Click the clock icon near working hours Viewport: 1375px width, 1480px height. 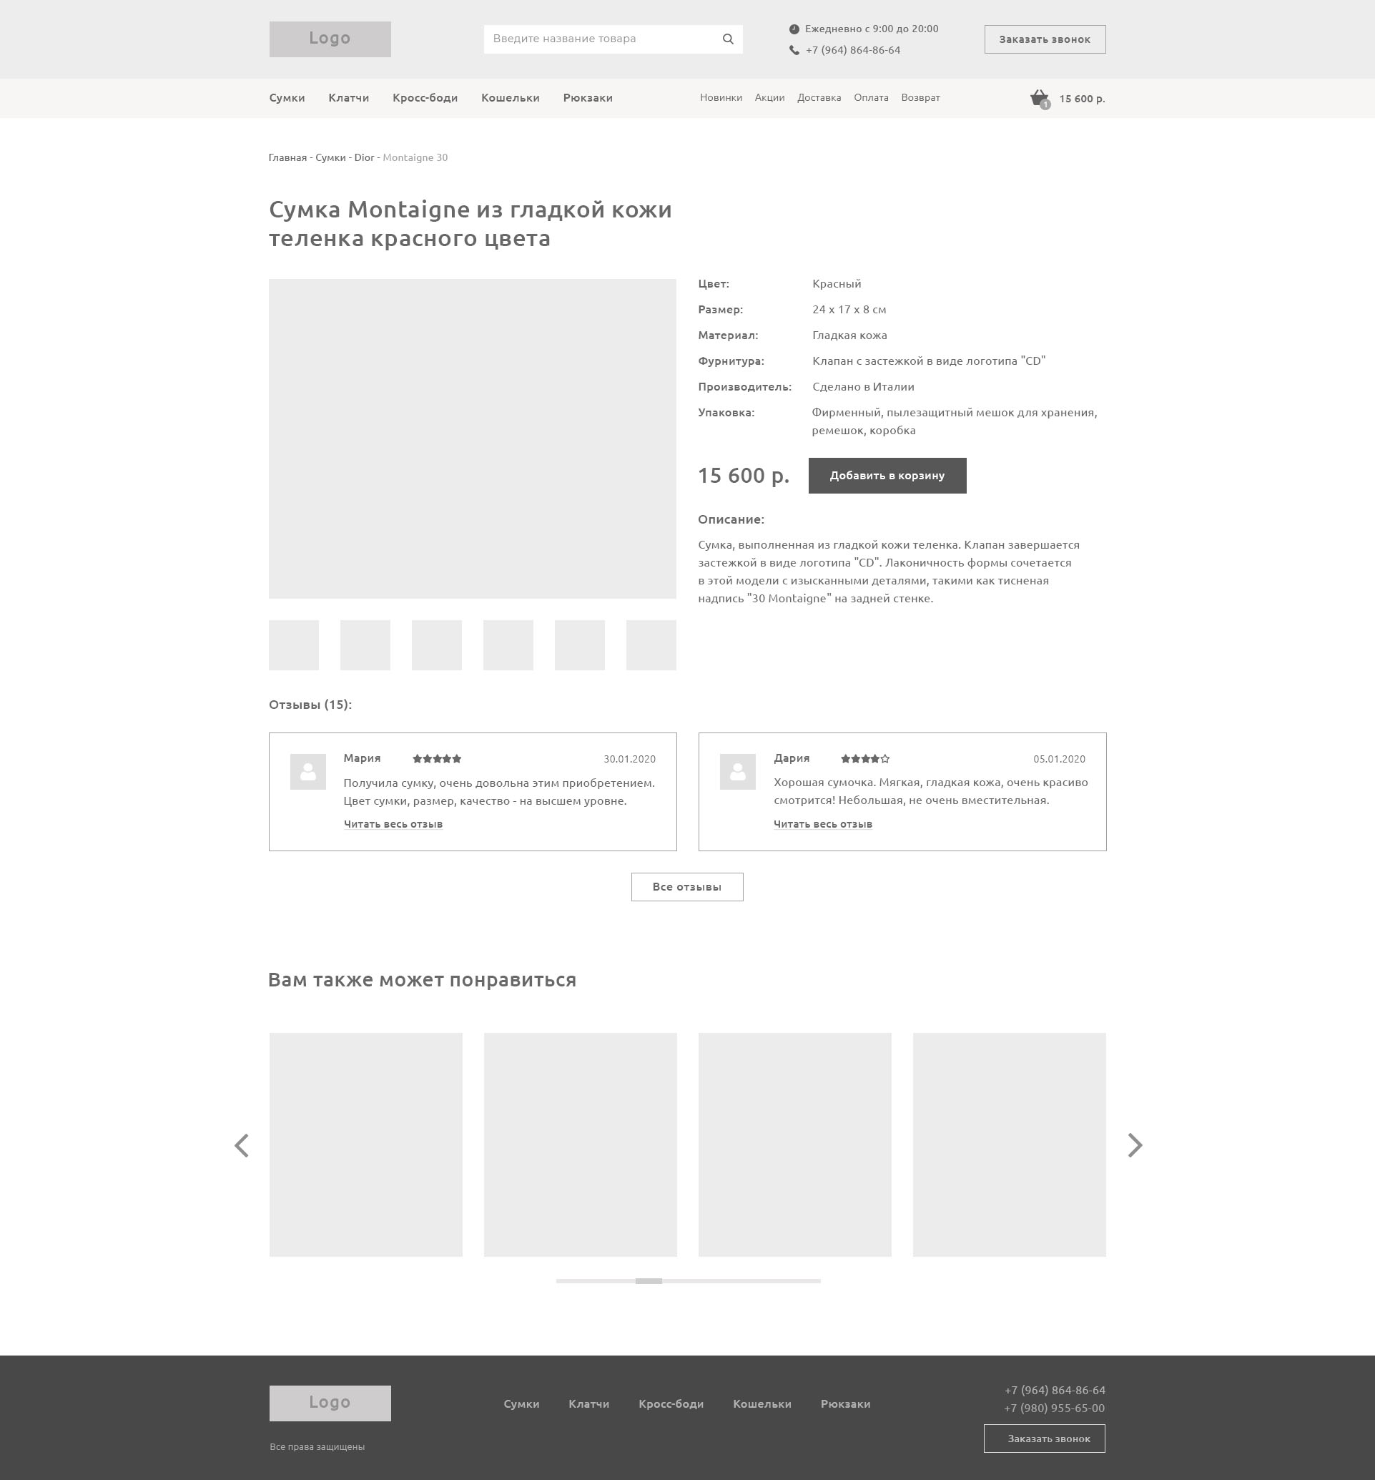pyautogui.click(x=794, y=29)
